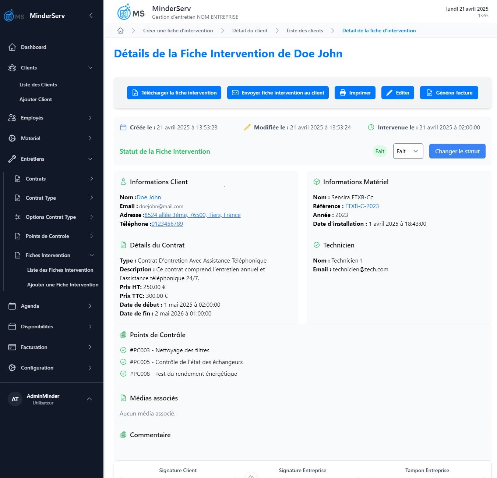Open the client link Doe John
Screen dimensions: 497x478
point(148,197)
